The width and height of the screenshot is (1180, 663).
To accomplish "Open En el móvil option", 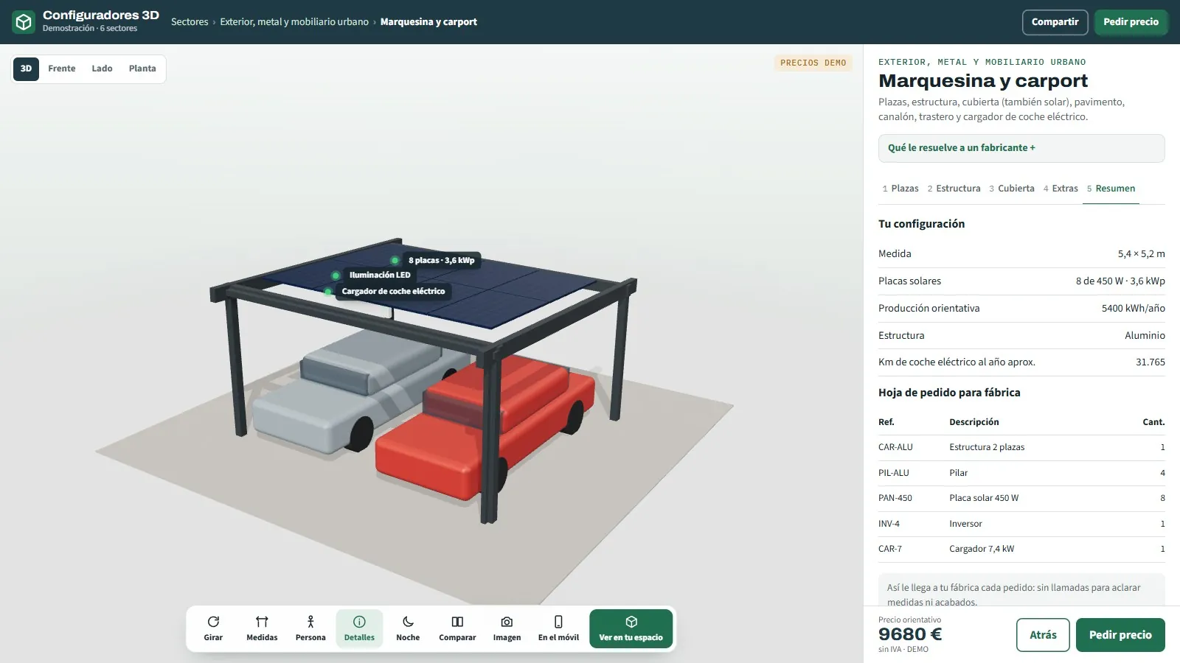I will pyautogui.click(x=558, y=628).
